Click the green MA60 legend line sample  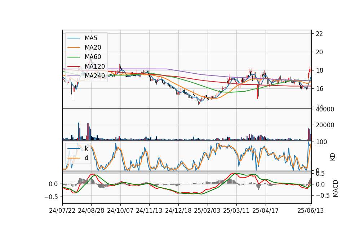pyautogui.click(x=74, y=57)
